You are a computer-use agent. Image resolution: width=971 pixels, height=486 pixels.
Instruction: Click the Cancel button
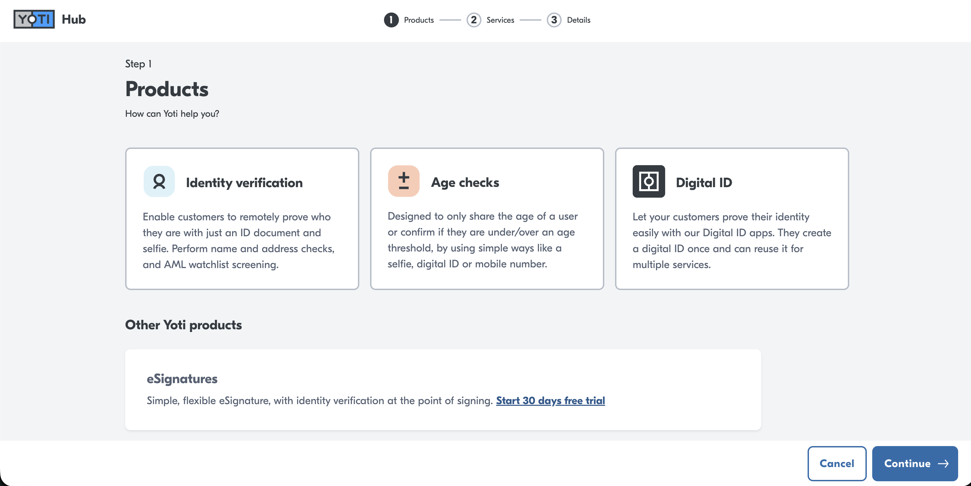pyautogui.click(x=837, y=463)
